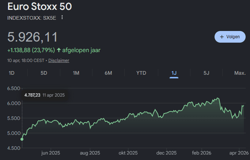View the 5J five-year range

coord(206,73)
